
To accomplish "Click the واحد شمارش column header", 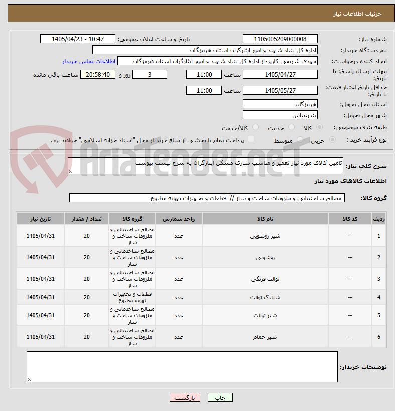I will click(179, 219).
